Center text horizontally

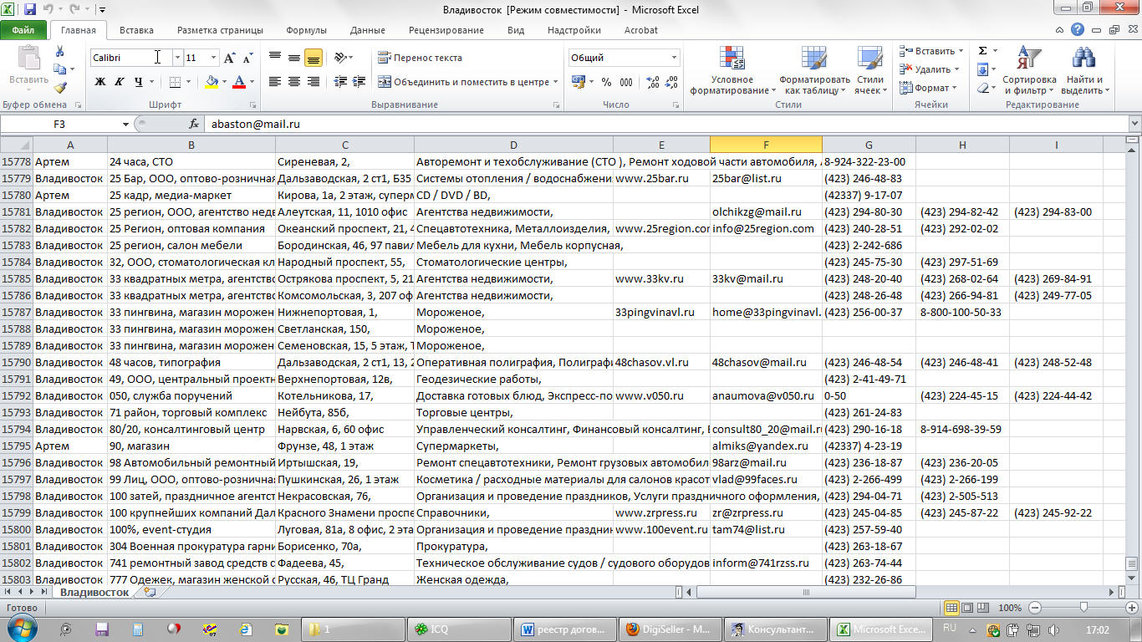click(294, 82)
